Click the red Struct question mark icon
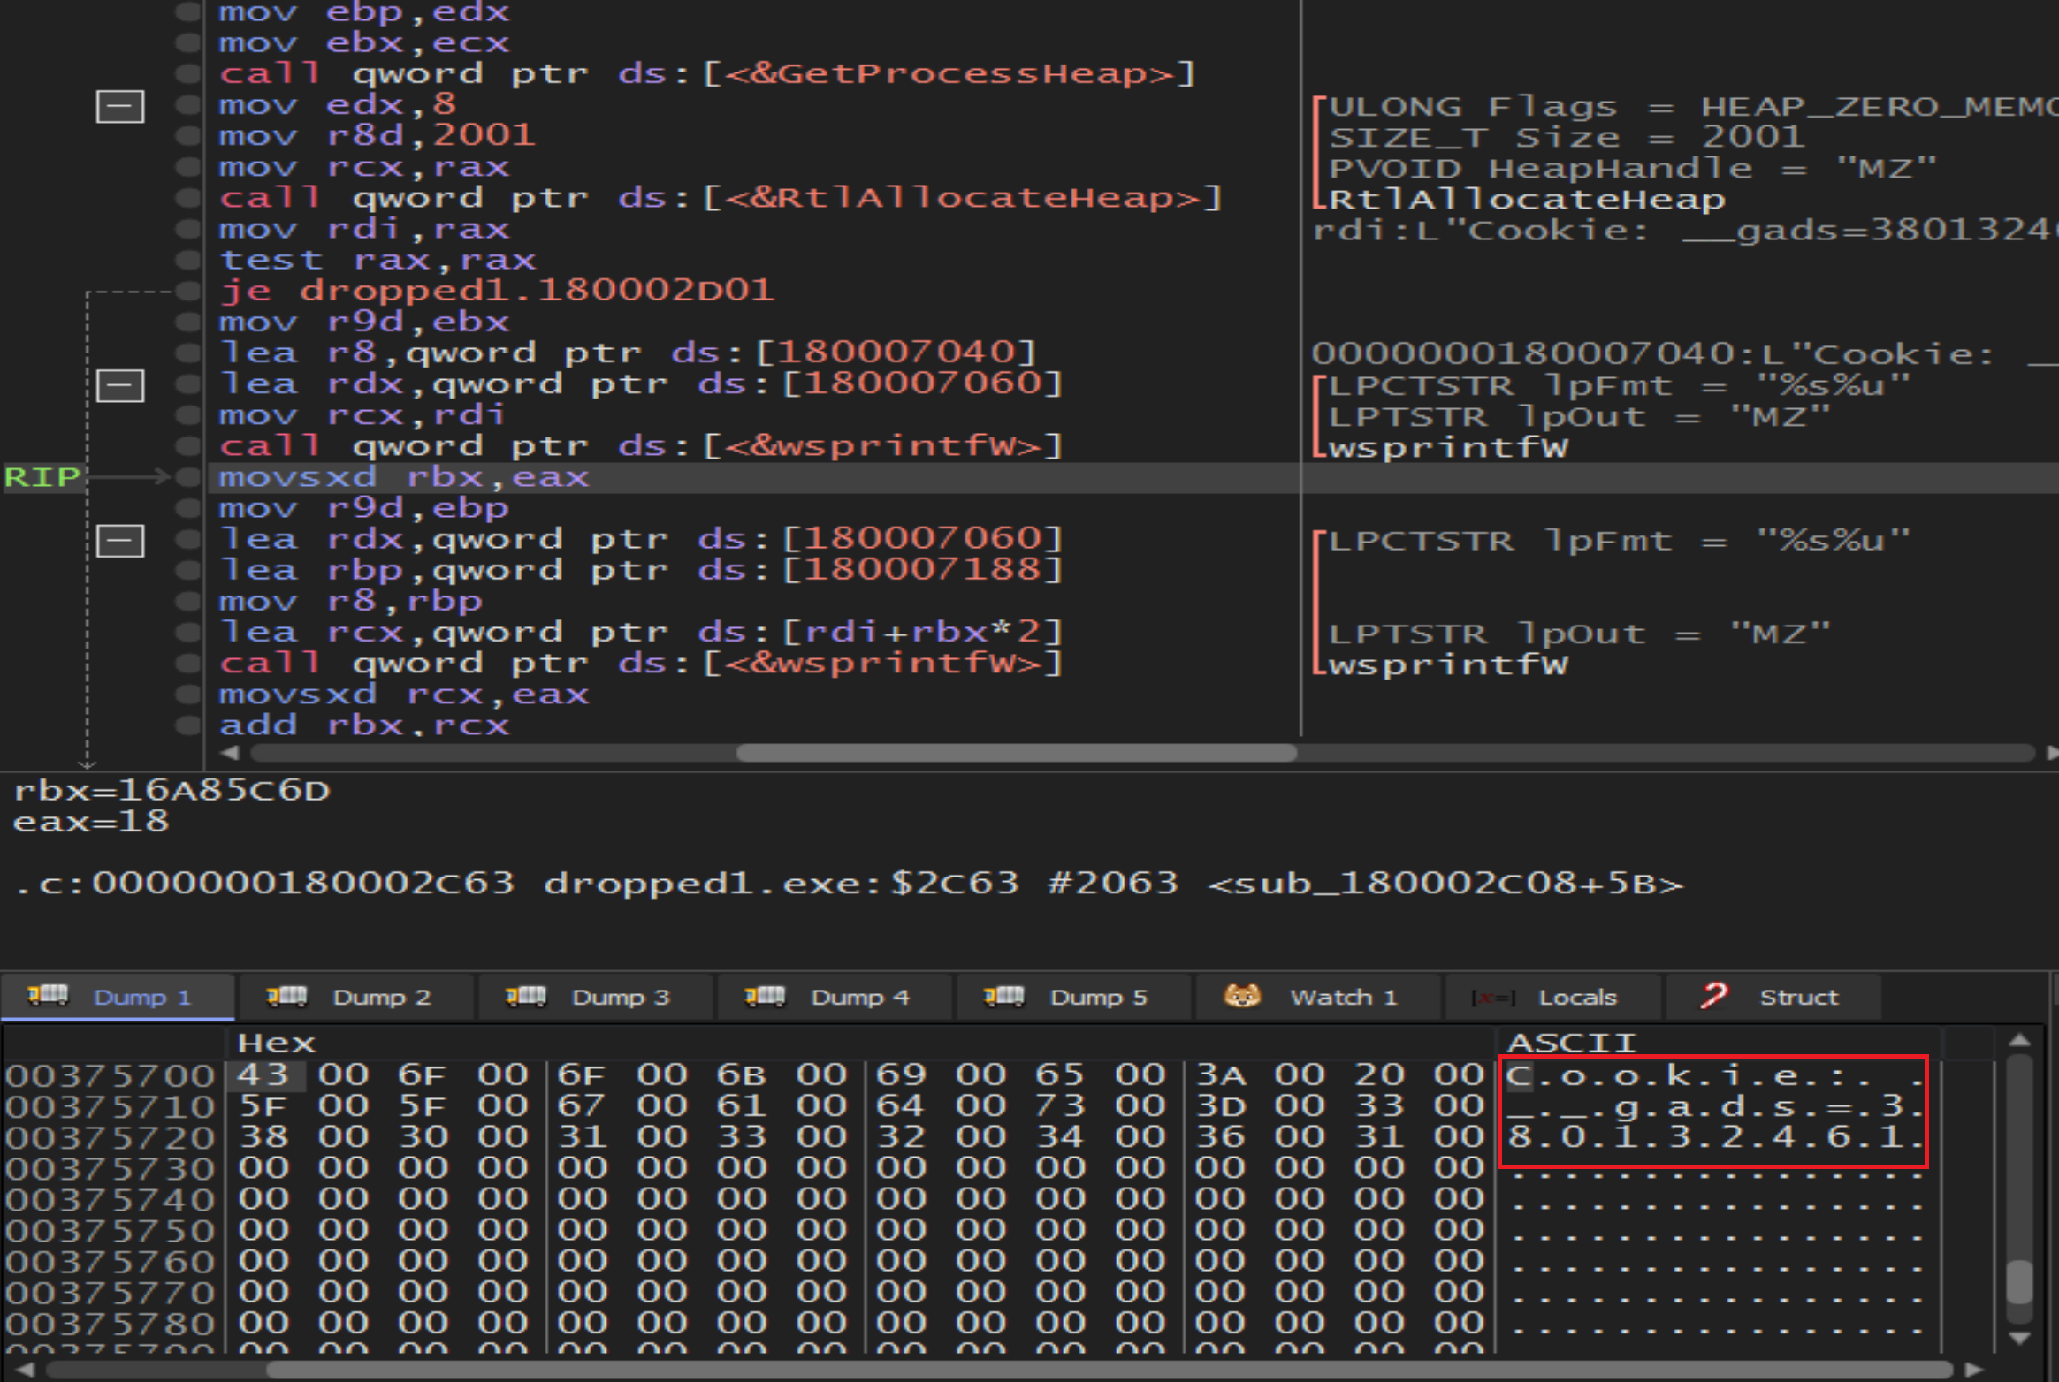2059x1382 pixels. pyautogui.click(x=1713, y=996)
